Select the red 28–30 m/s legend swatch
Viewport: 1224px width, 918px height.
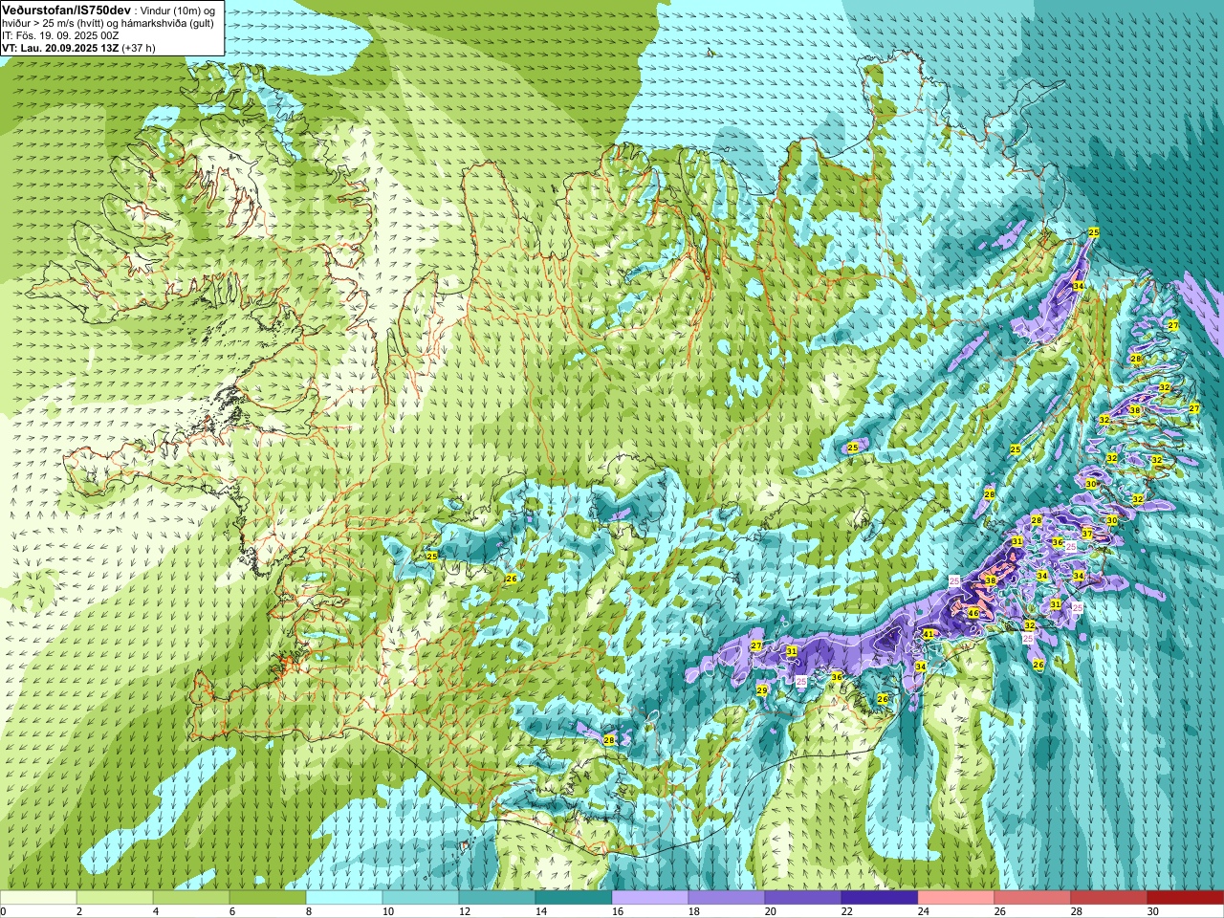(1109, 898)
